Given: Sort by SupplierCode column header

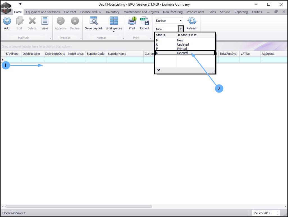Looking at the screenshot, I should click(x=96, y=54).
